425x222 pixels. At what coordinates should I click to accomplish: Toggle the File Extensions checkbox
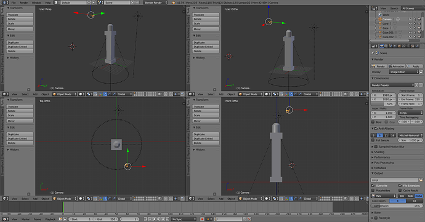(x=400, y=186)
